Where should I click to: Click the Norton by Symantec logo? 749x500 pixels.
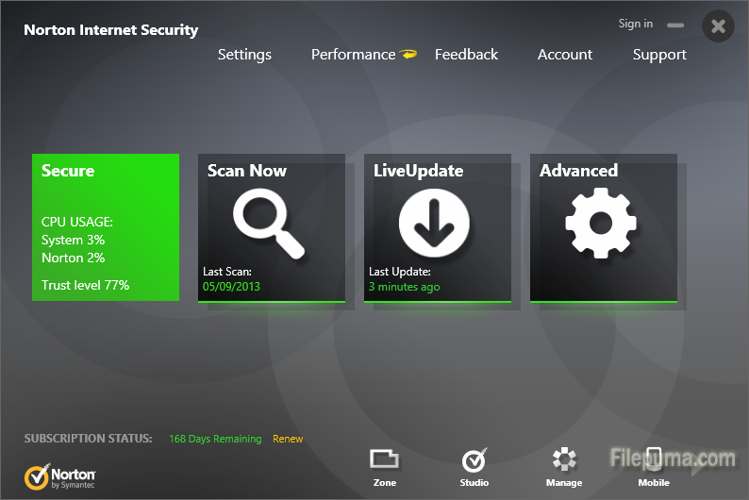tap(60, 476)
